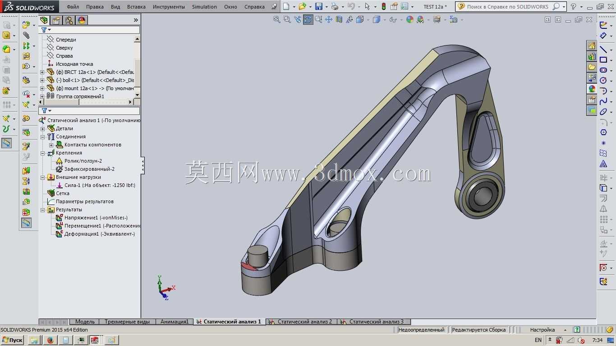Select the Зафиксированный-2 fixture

tap(85, 169)
